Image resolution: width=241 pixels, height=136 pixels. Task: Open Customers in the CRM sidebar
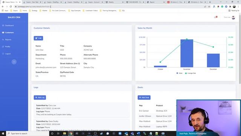coord(8,32)
